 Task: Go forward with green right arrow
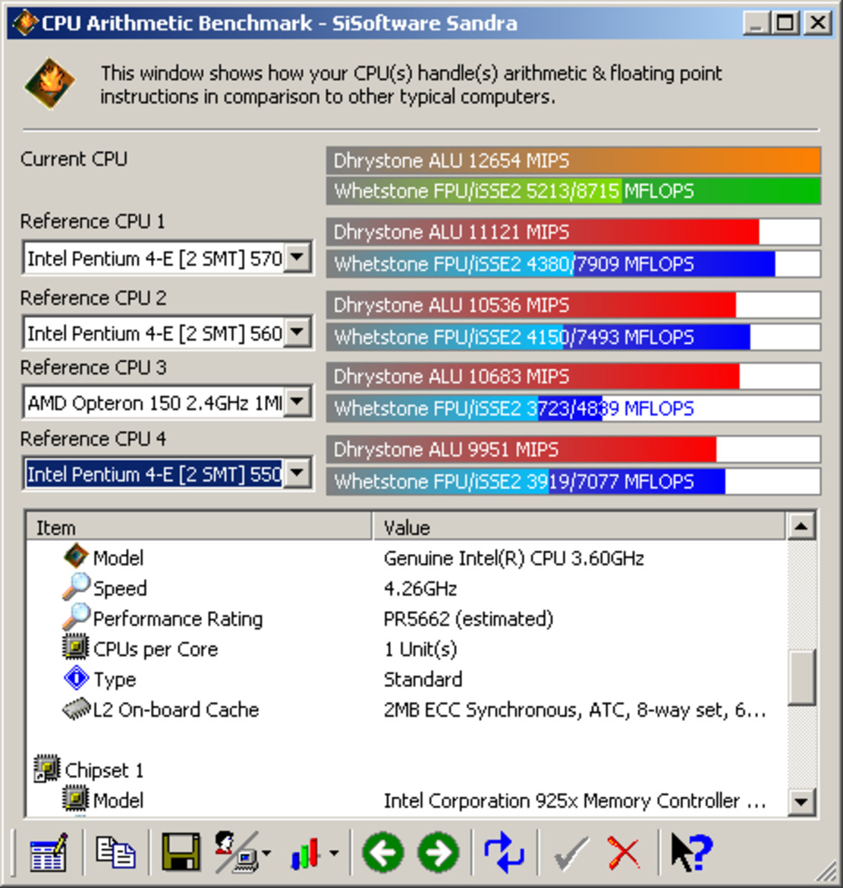point(439,852)
